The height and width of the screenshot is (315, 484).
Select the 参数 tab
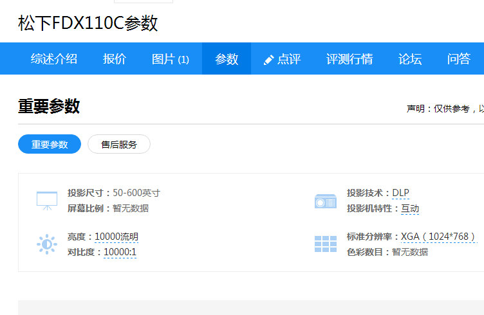click(x=227, y=59)
